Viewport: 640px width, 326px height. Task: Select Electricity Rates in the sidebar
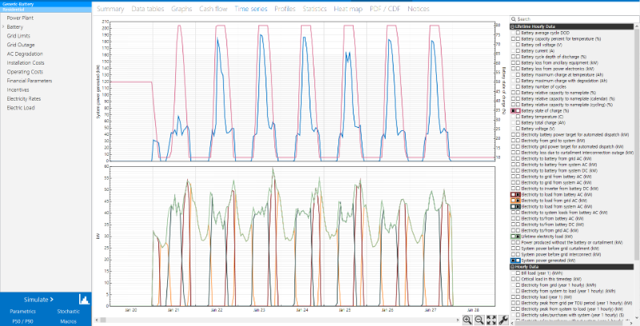tap(26, 98)
